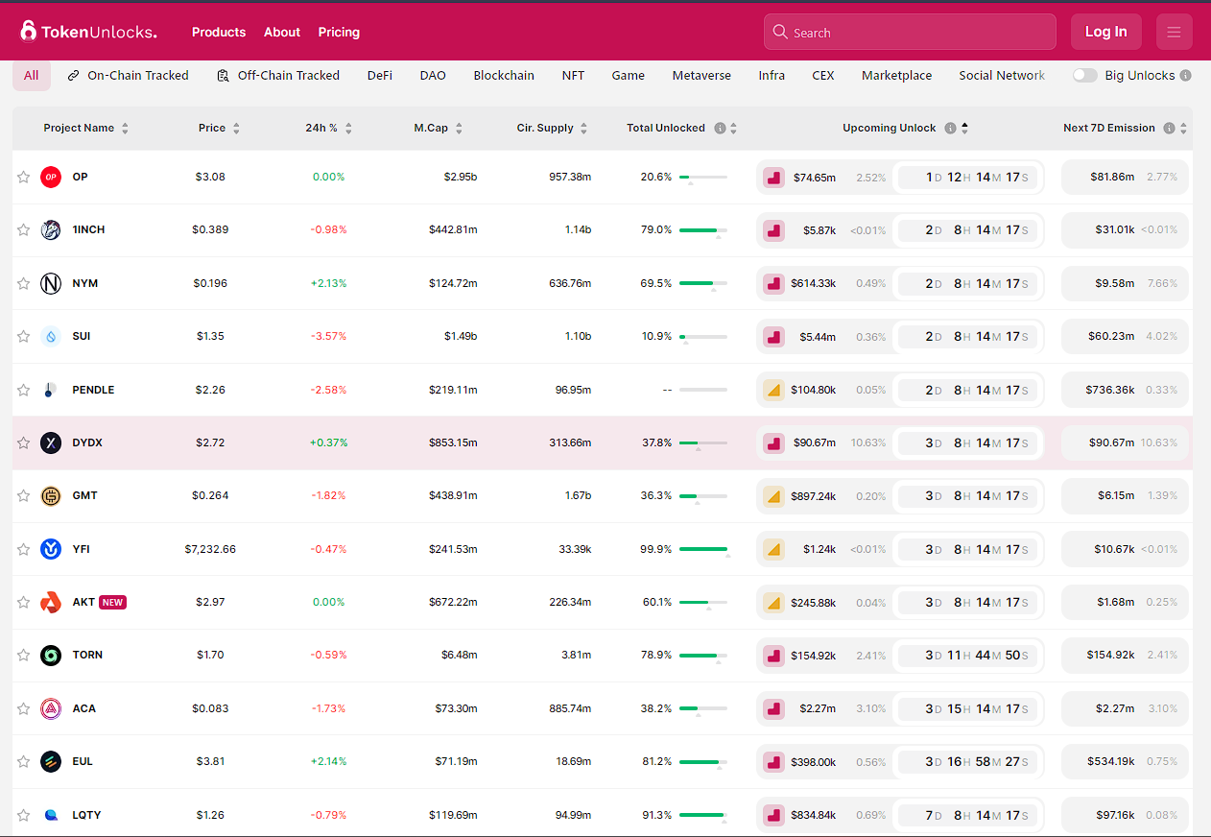Viewport: 1211px width, 837px height.
Task: Sort by Price column arrows
Action: [x=236, y=129]
